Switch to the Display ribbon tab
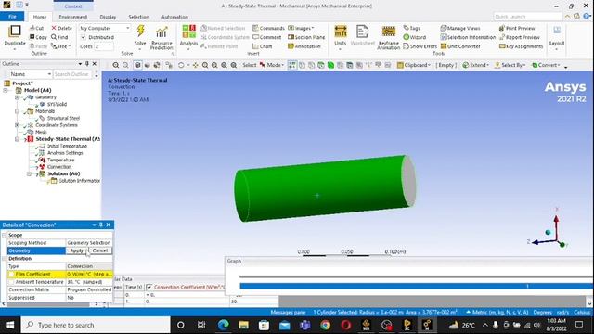The width and height of the screenshot is (594, 334). point(108,17)
